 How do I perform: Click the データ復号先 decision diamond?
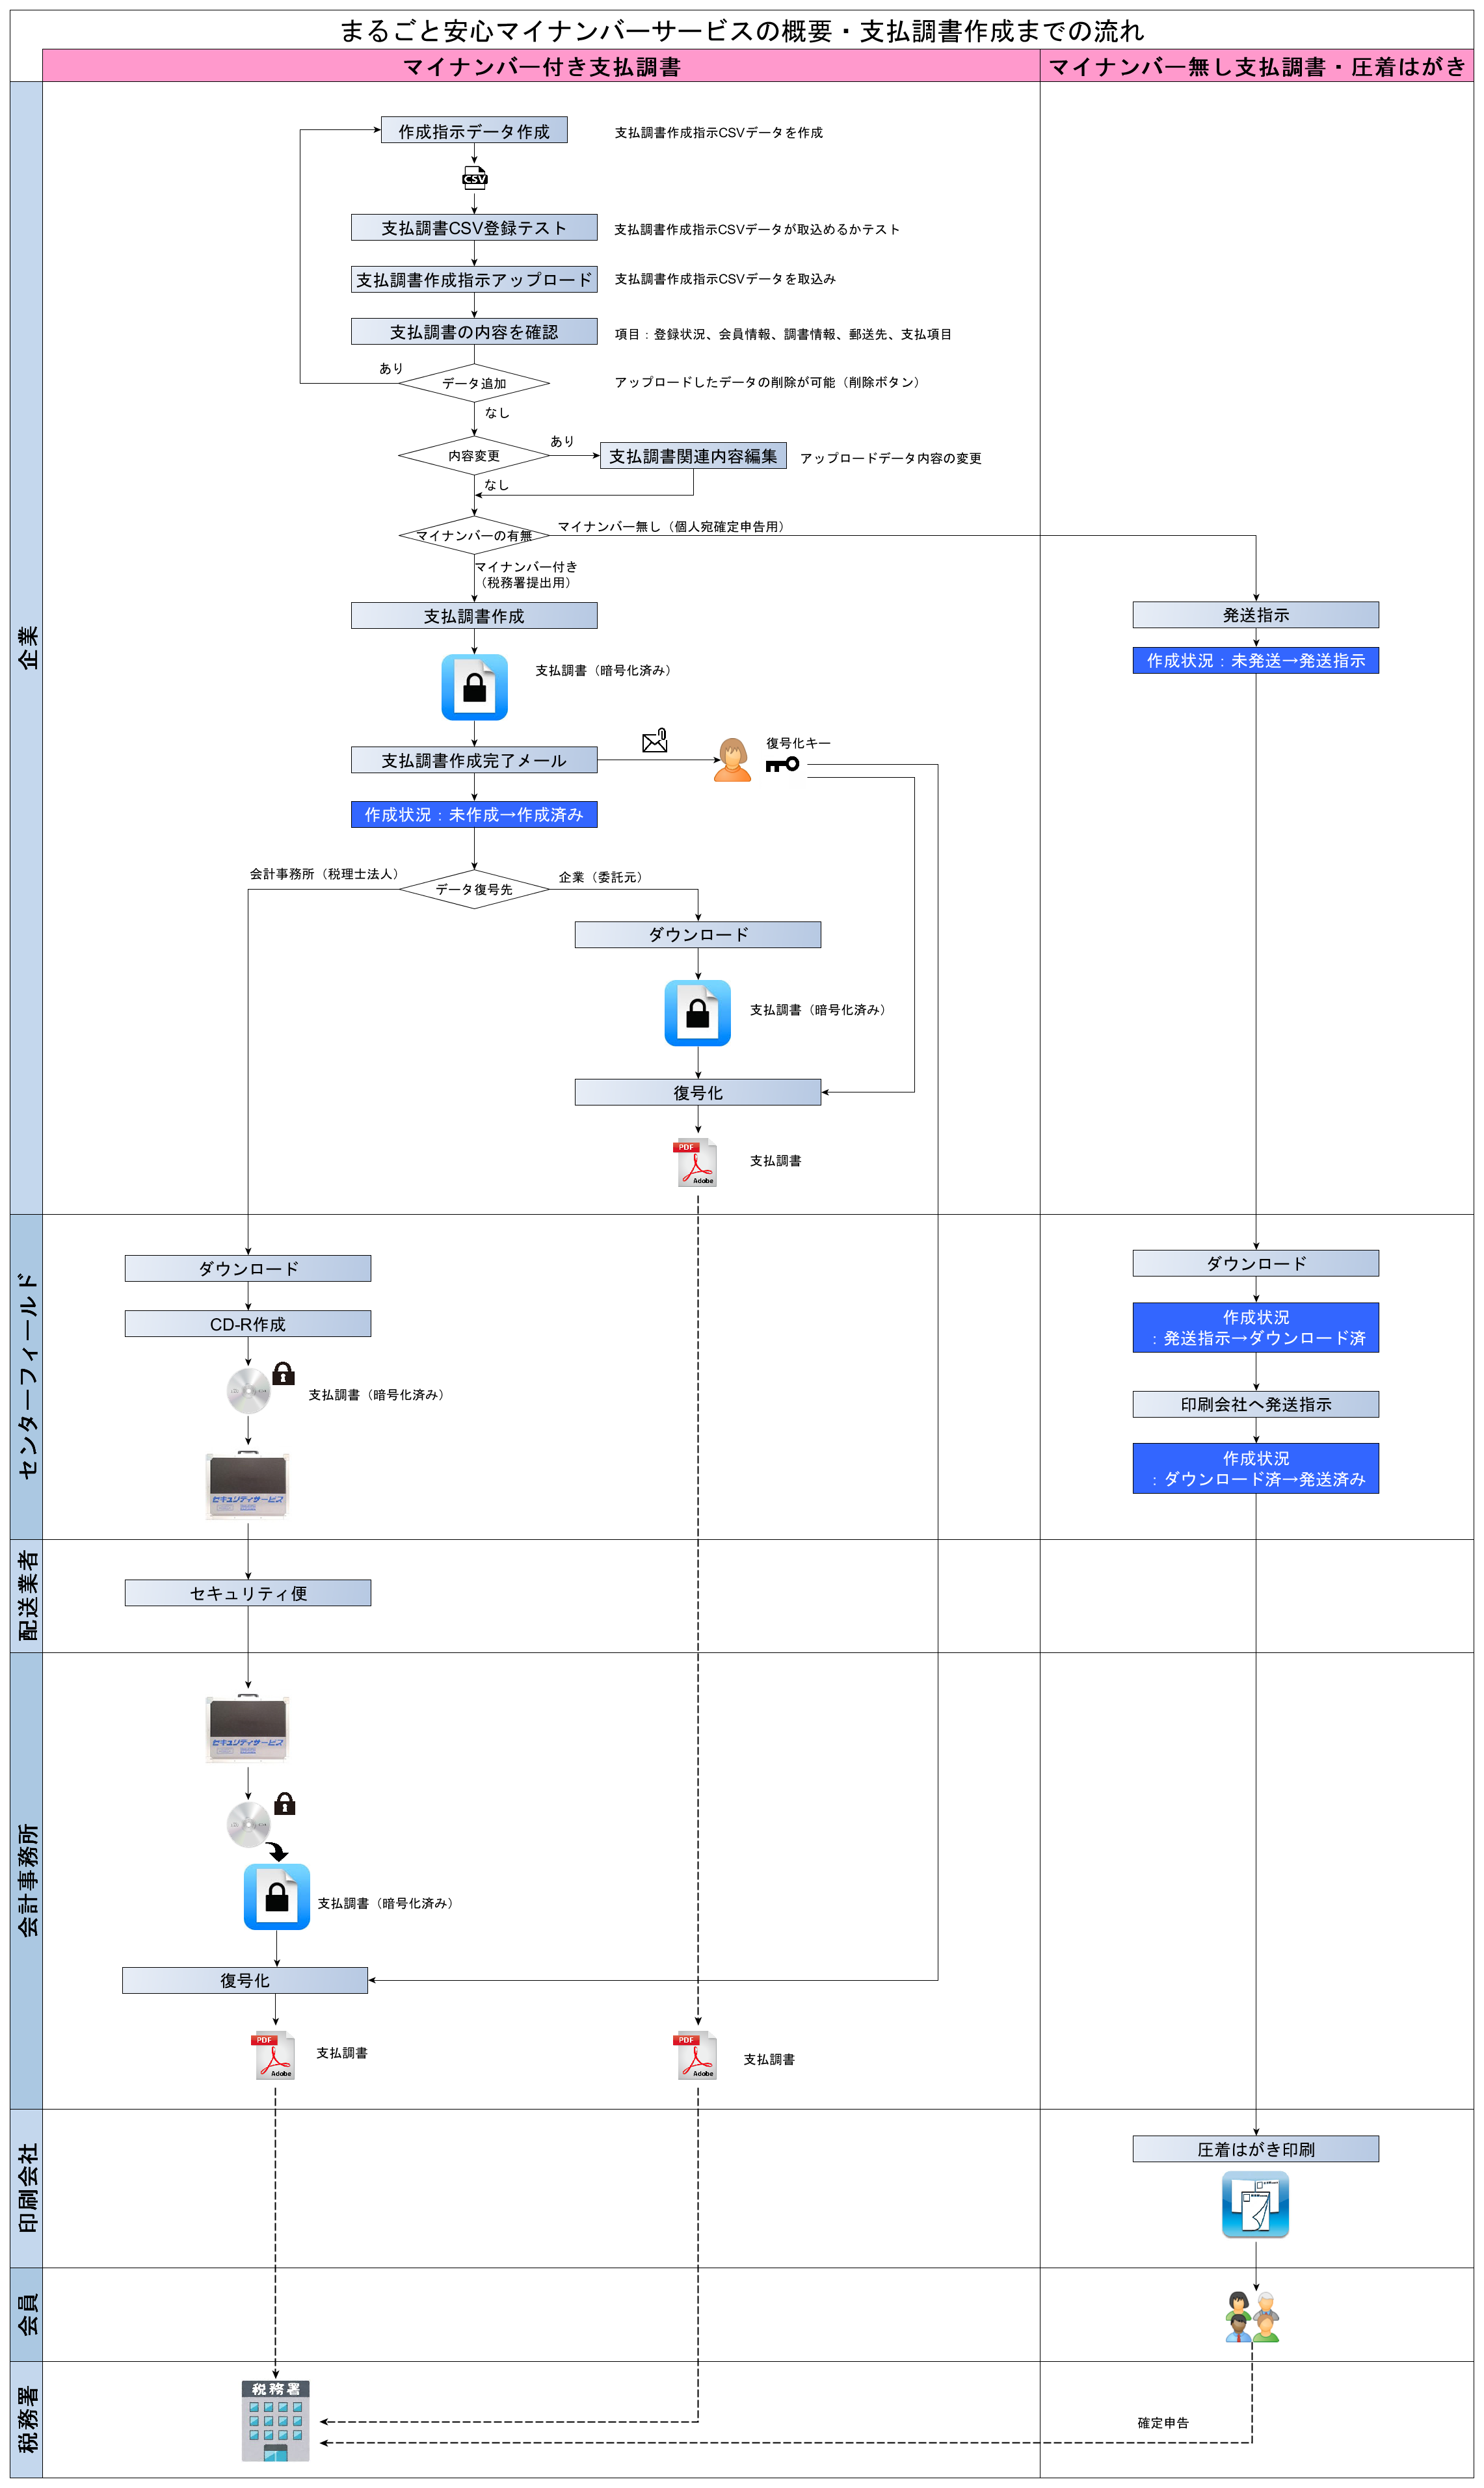(474, 889)
